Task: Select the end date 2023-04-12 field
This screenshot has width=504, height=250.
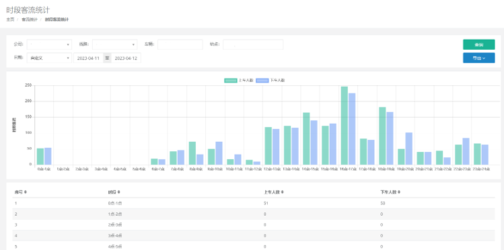Action: (126, 58)
